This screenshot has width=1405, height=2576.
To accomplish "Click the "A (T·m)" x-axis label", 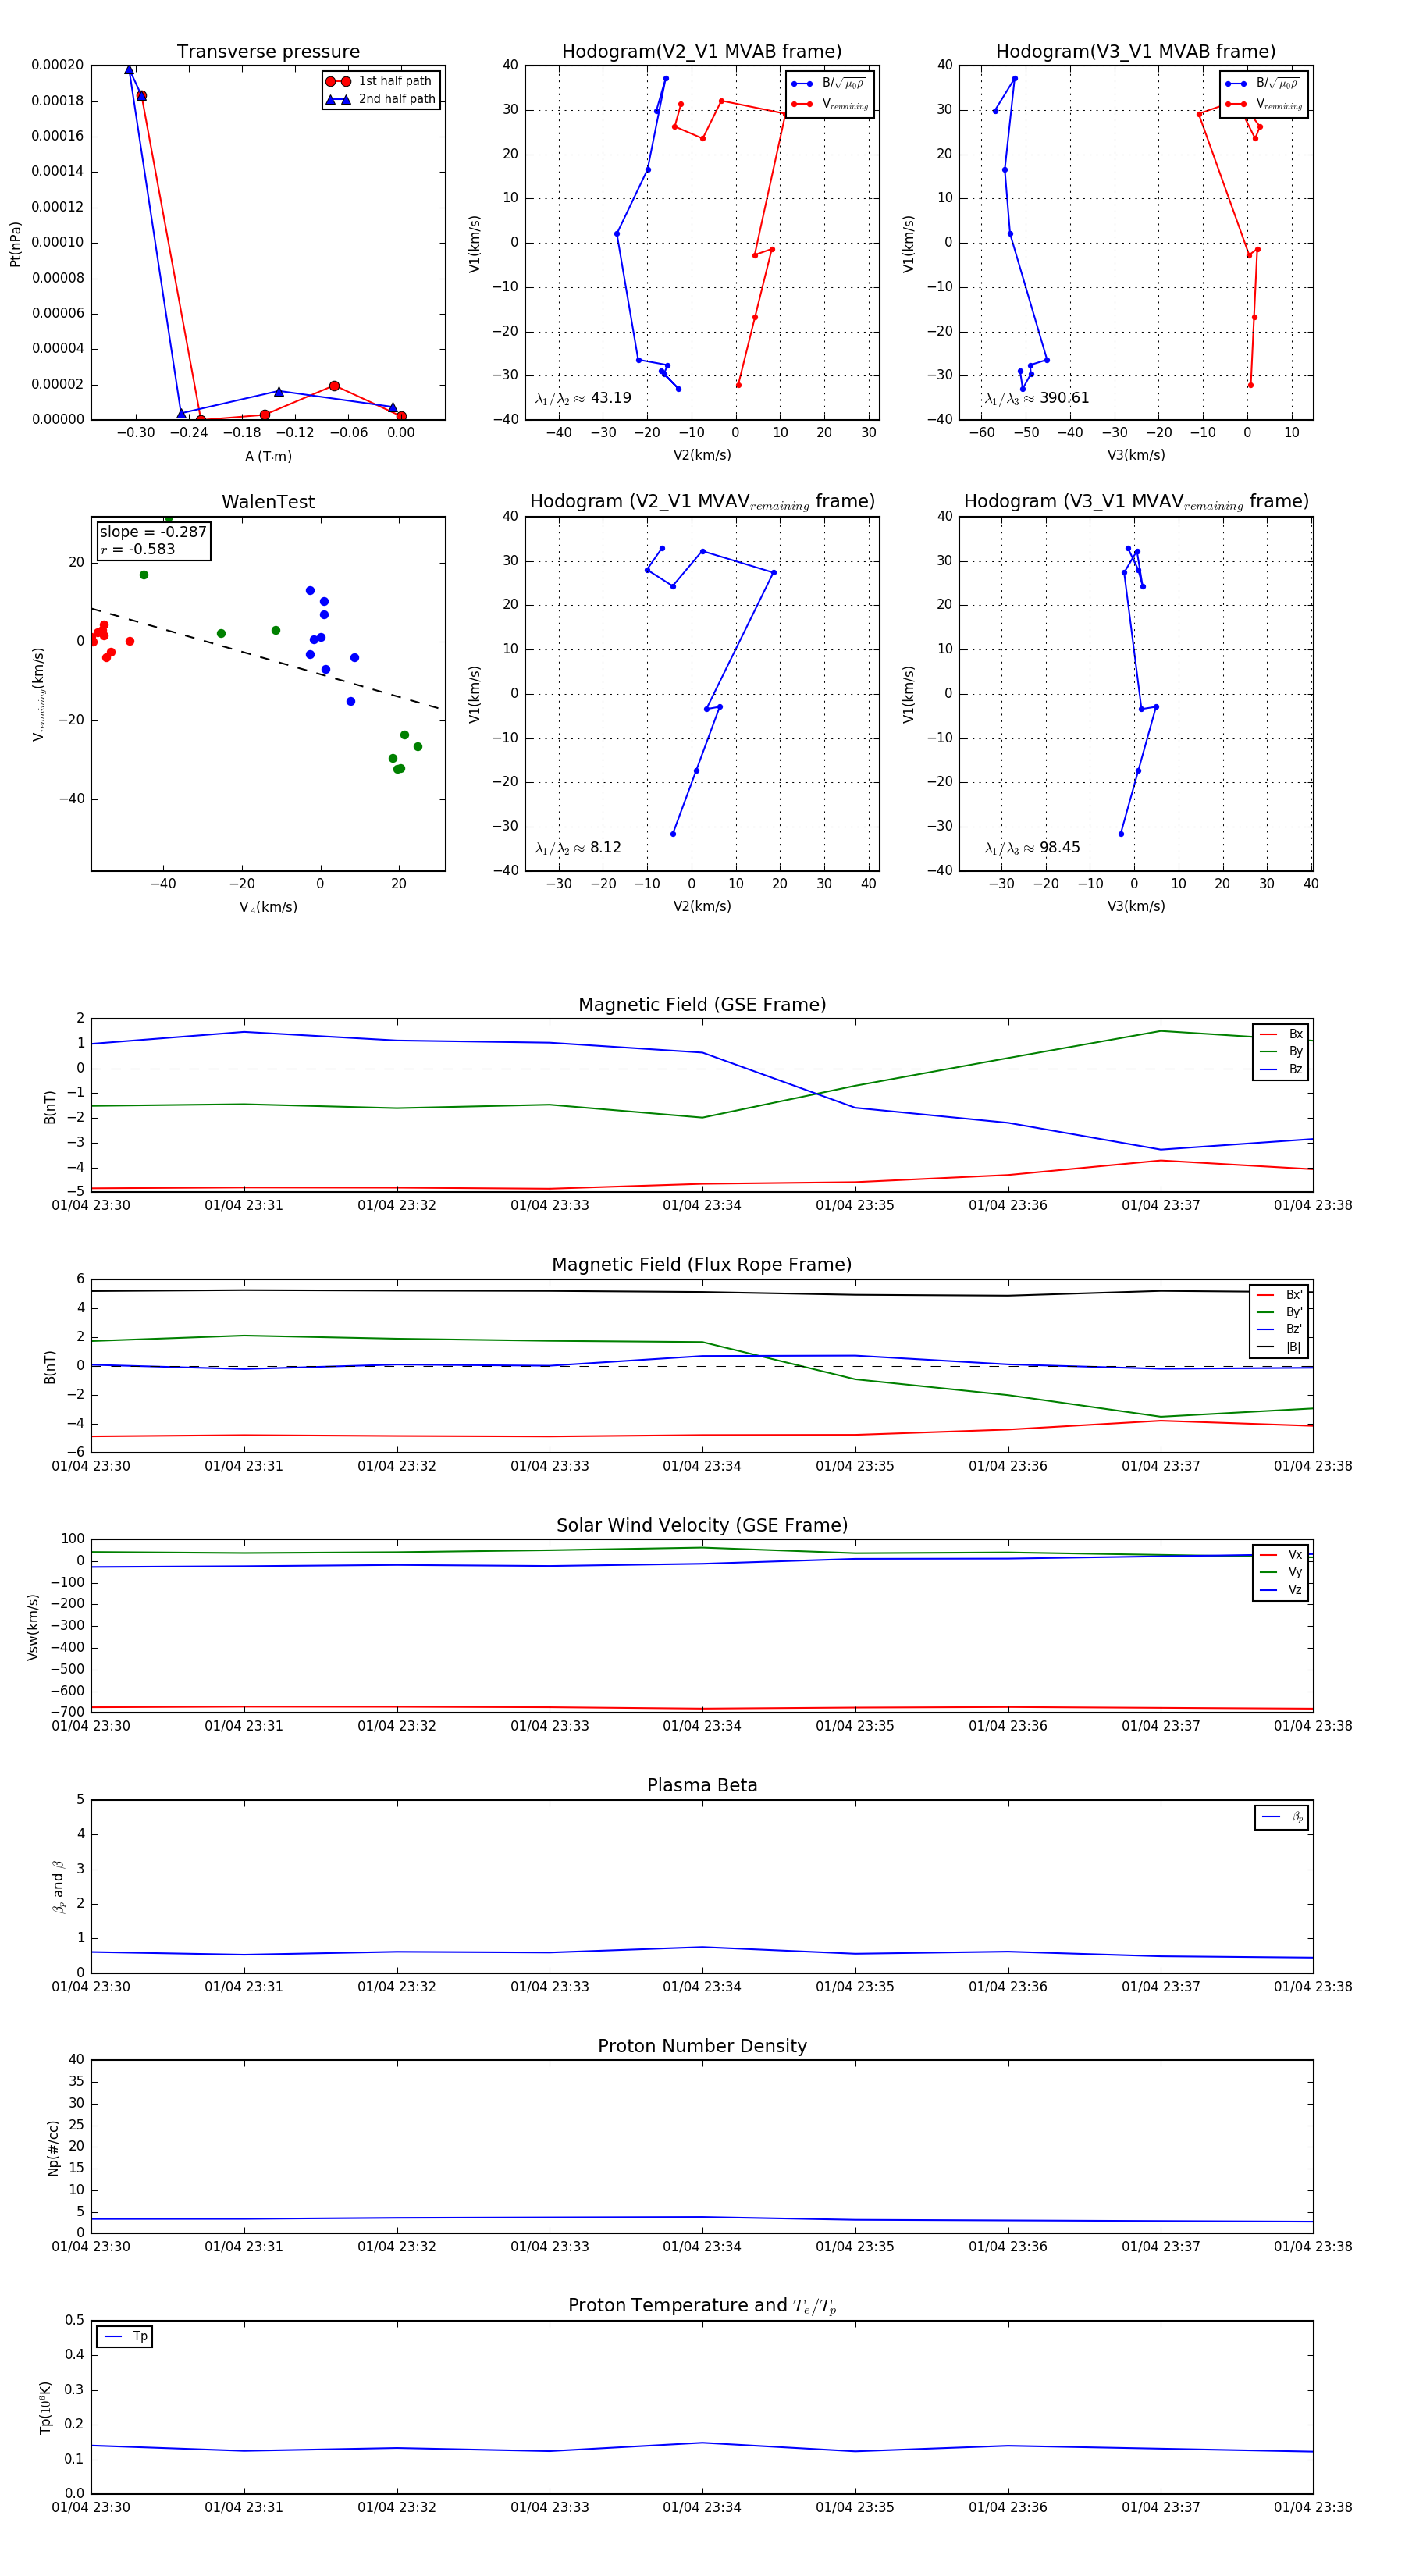I will pyautogui.click(x=268, y=457).
